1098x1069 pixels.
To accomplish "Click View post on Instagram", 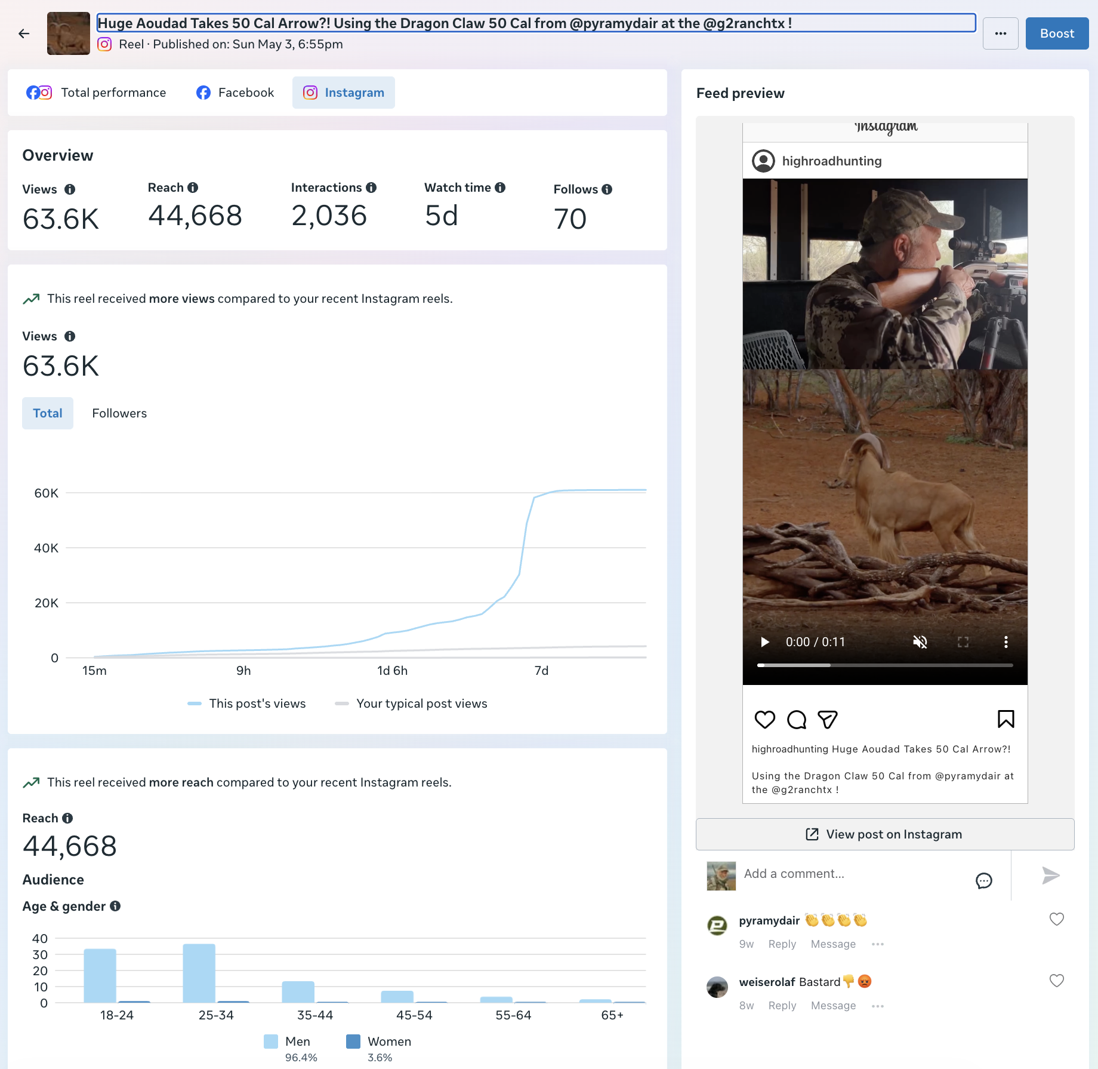I will coord(885,834).
